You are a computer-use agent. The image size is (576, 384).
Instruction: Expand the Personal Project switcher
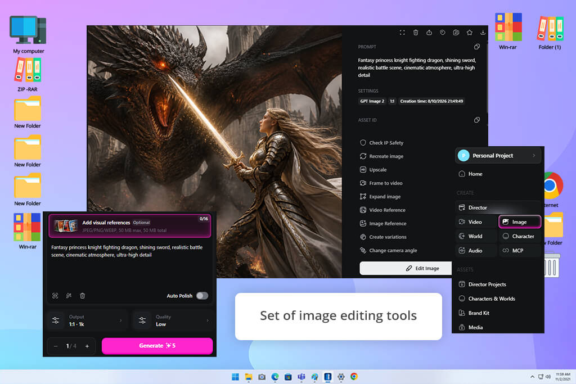[x=498, y=156]
